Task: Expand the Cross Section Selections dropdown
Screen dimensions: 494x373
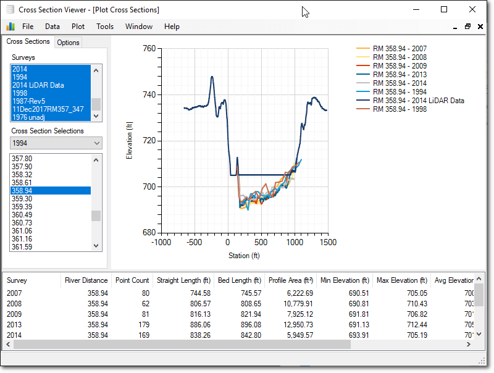Action: click(96, 143)
